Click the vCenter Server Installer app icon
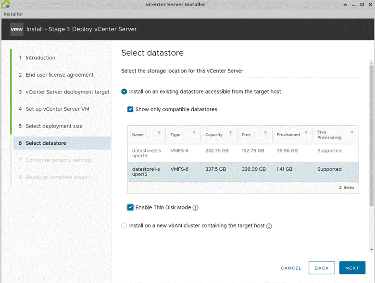The image size is (375, 283). click(5, 4)
